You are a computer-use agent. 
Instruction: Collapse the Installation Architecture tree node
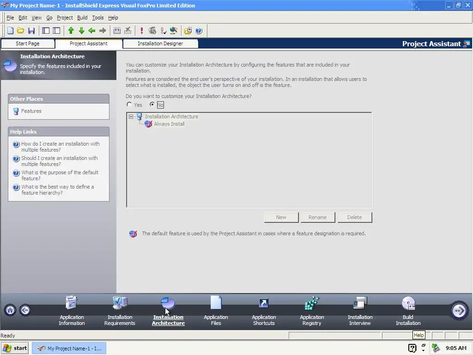(x=131, y=116)
